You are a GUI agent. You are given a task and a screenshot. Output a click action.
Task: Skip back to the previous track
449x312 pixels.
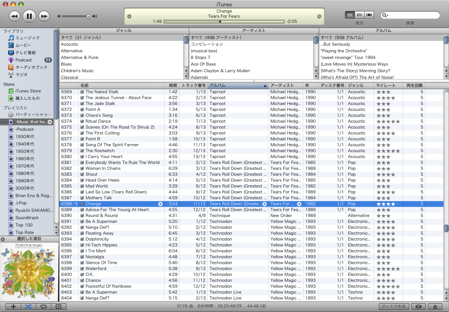click(x=14, y=16)
